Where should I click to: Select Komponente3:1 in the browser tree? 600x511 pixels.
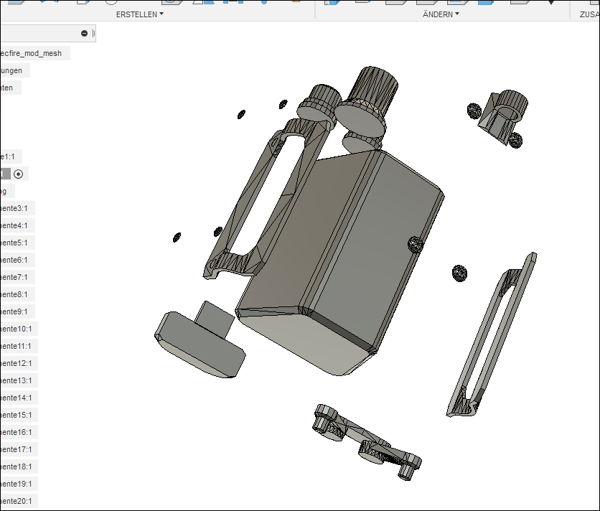click(x=14, y=208)
